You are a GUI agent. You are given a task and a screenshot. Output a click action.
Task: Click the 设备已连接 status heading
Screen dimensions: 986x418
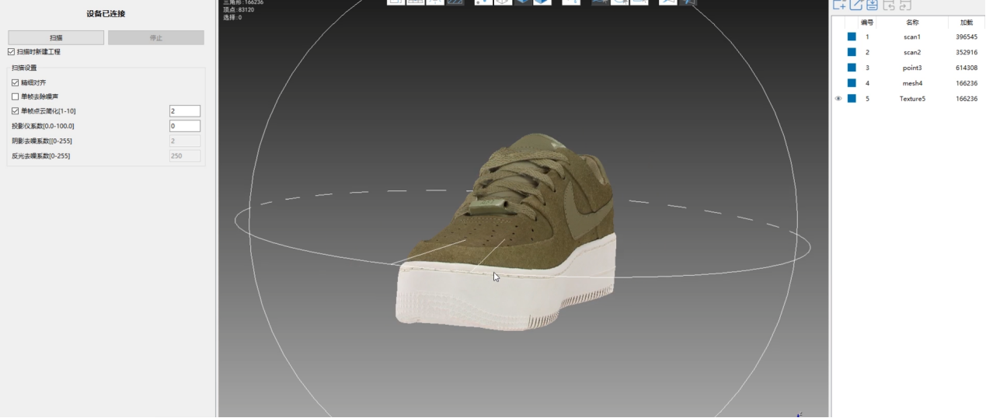click(x=106, y=14)
